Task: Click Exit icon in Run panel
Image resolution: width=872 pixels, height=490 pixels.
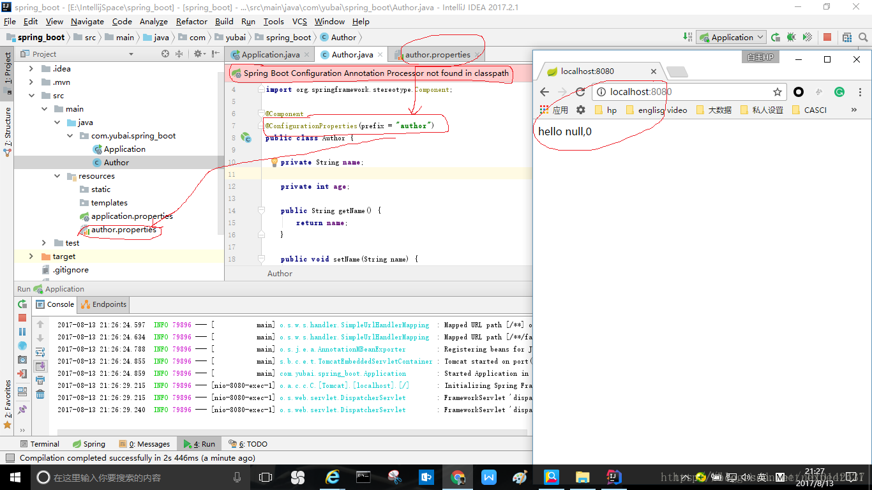Action: tap(22, 374)
